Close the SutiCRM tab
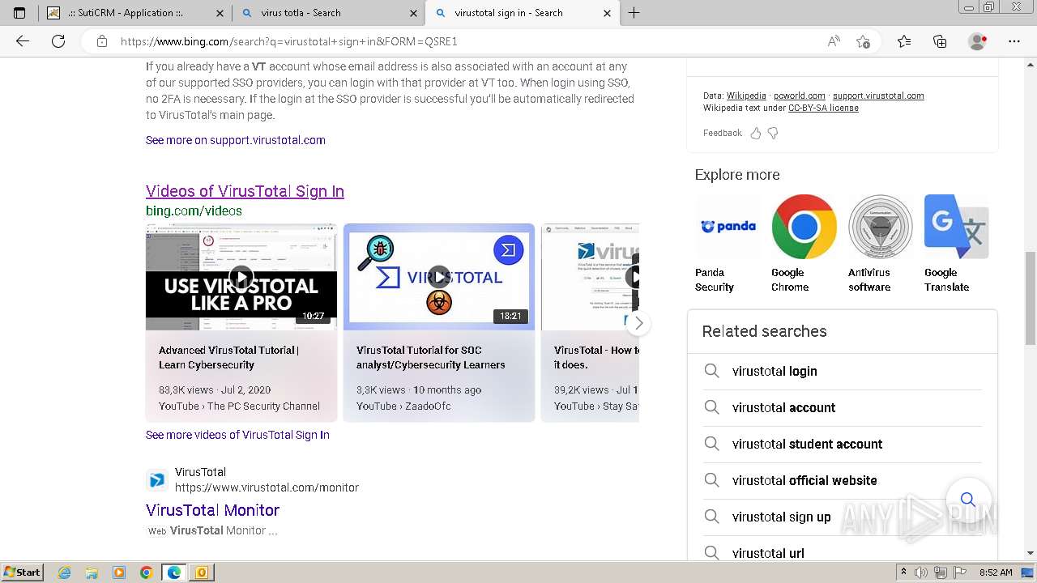The image size is (1037, 583). pos(220,13)
